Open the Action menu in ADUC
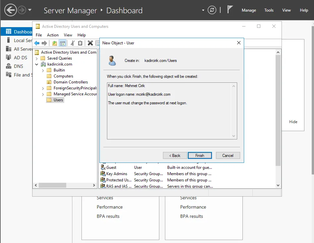This screenshot has height=243, width=314. (x=53, y=35)
